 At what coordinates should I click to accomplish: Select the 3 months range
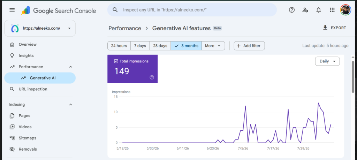(186, 46)
